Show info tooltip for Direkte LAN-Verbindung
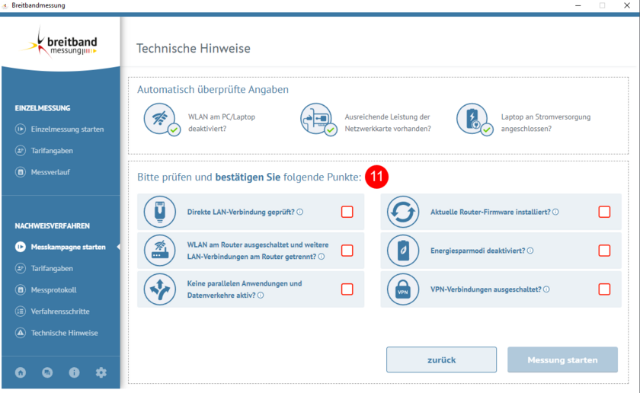Viewport: 640px width, 393px height. [x=300, y=212]
